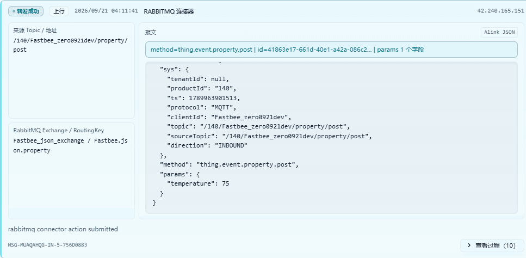Click message ID MSG-MUAQAHQG-IN-5-756D0883
The image size is (526, 258).
48,245
